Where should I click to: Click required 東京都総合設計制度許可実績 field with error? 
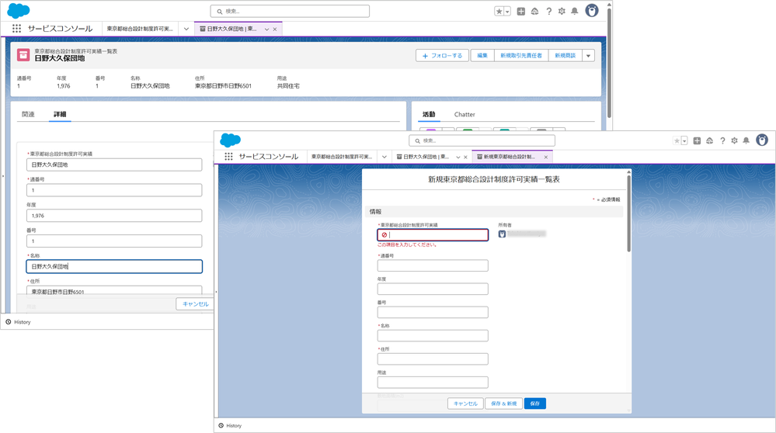pos(433,235)
